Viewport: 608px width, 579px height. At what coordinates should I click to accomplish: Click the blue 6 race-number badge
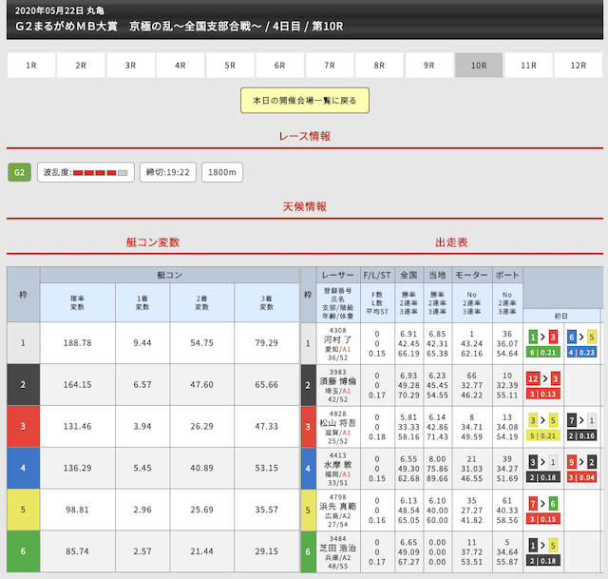(x=572, y=337)
